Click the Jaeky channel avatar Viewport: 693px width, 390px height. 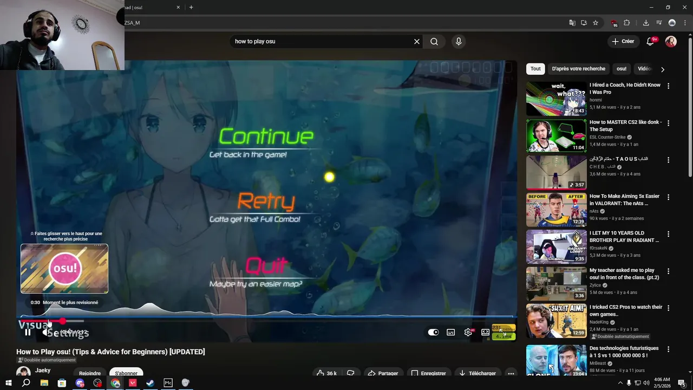(x=23, y=372)
